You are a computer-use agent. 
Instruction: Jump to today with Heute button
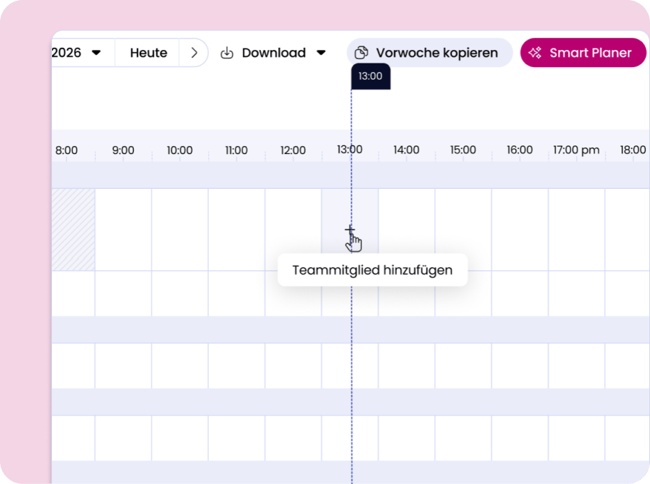point(148,53)
